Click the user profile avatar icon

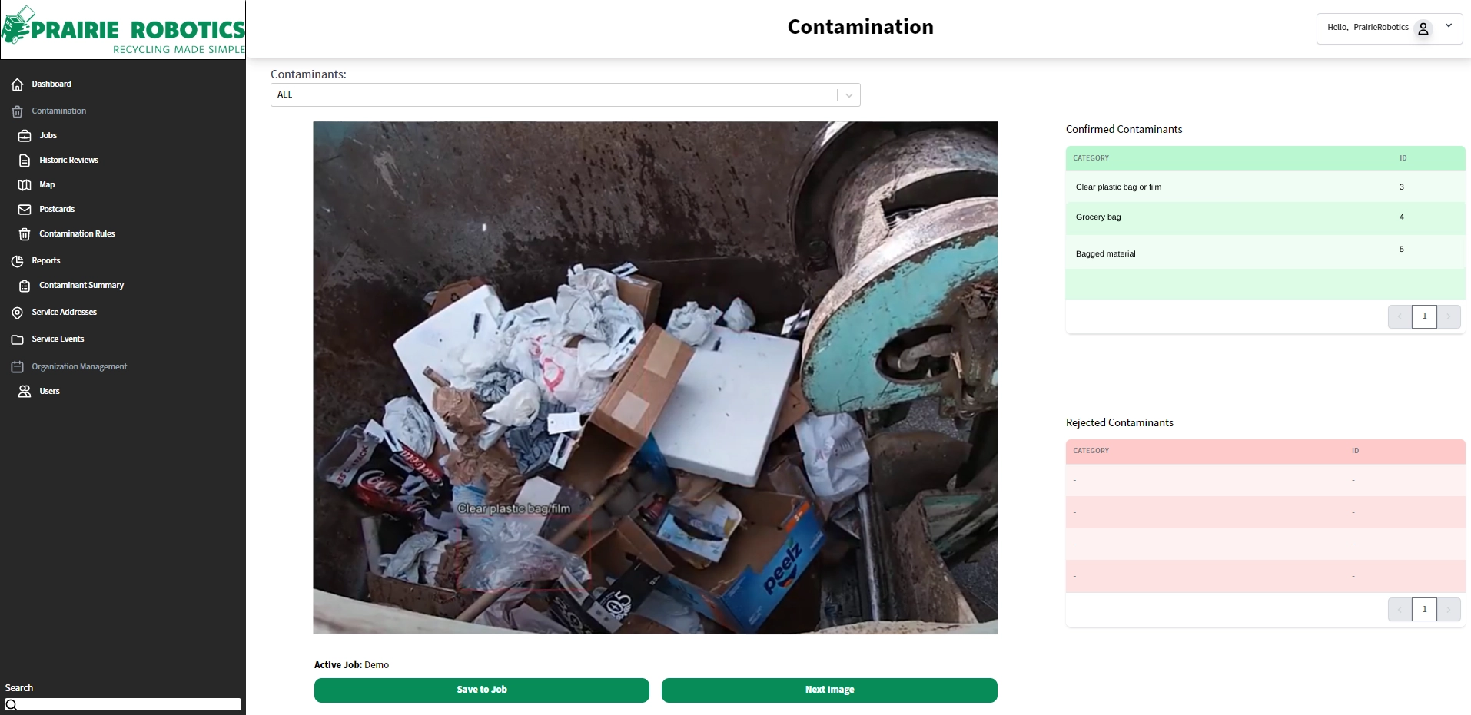pyautogui.click(x=1423, y=28)
